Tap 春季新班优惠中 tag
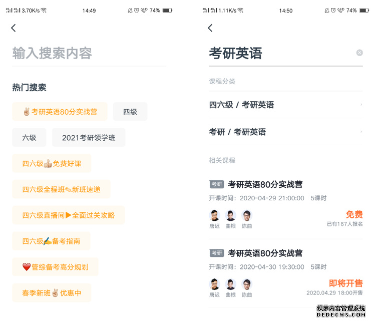This screenshot has height=322, width=371. point(52,293)
